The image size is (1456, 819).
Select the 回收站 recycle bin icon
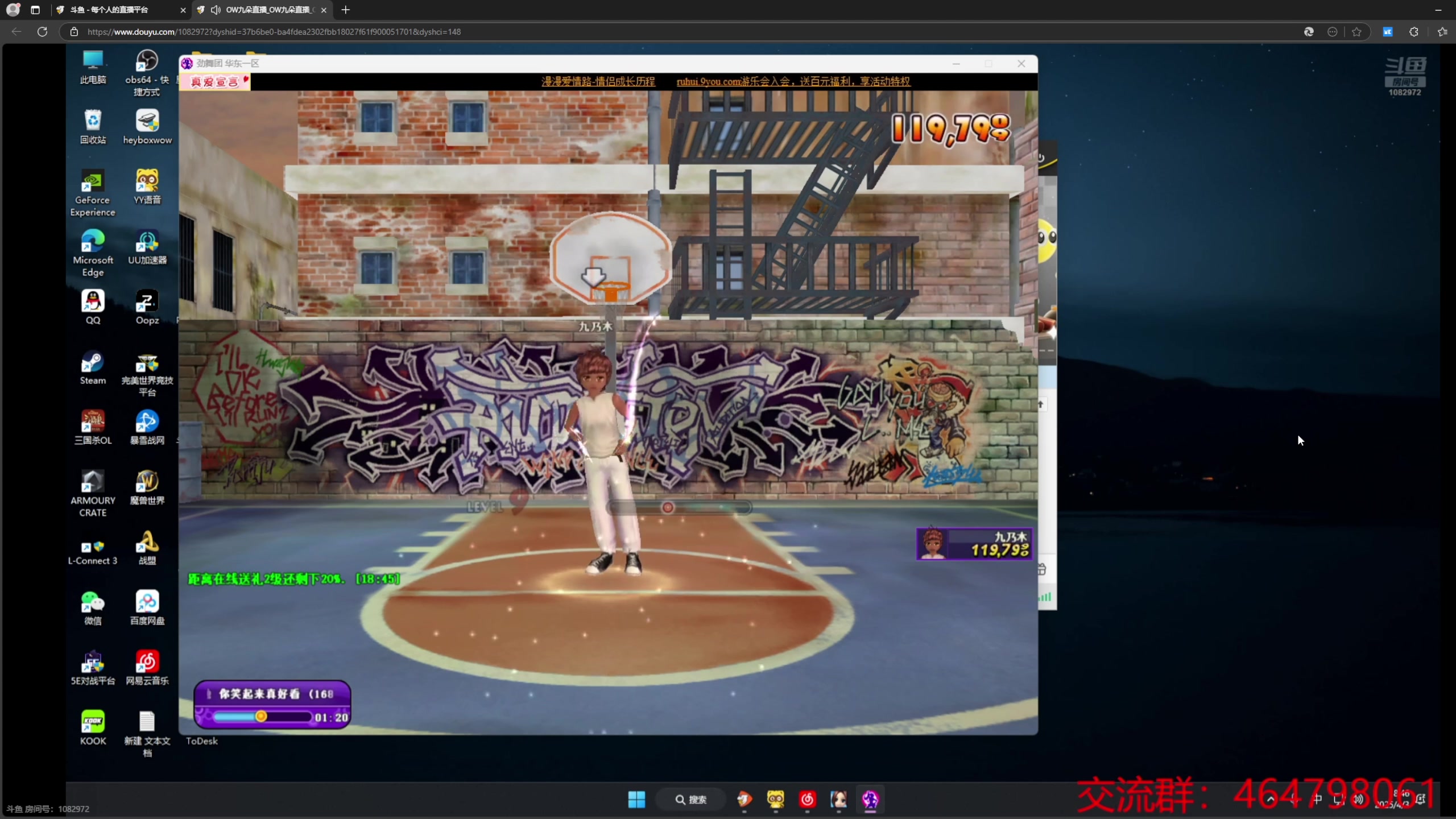(93, 127)
